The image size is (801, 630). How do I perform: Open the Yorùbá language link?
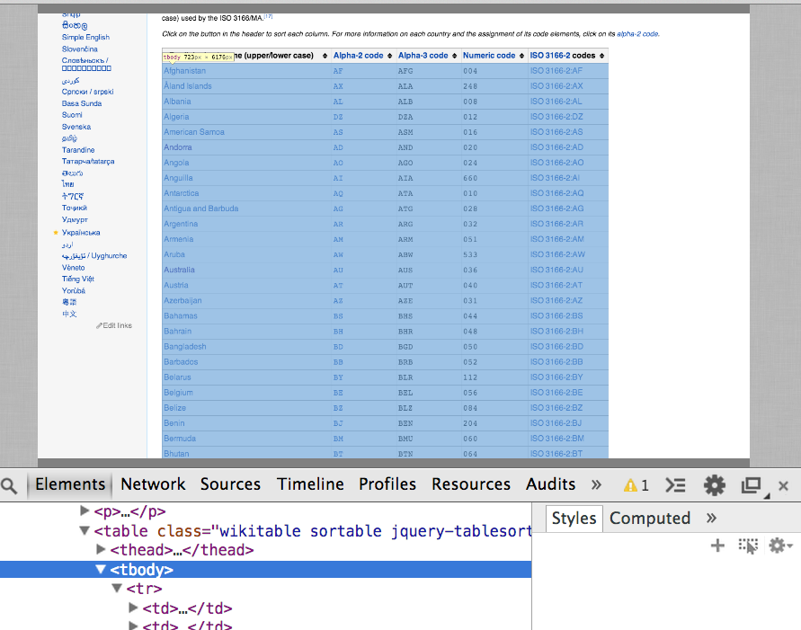(x=74, y=290)
